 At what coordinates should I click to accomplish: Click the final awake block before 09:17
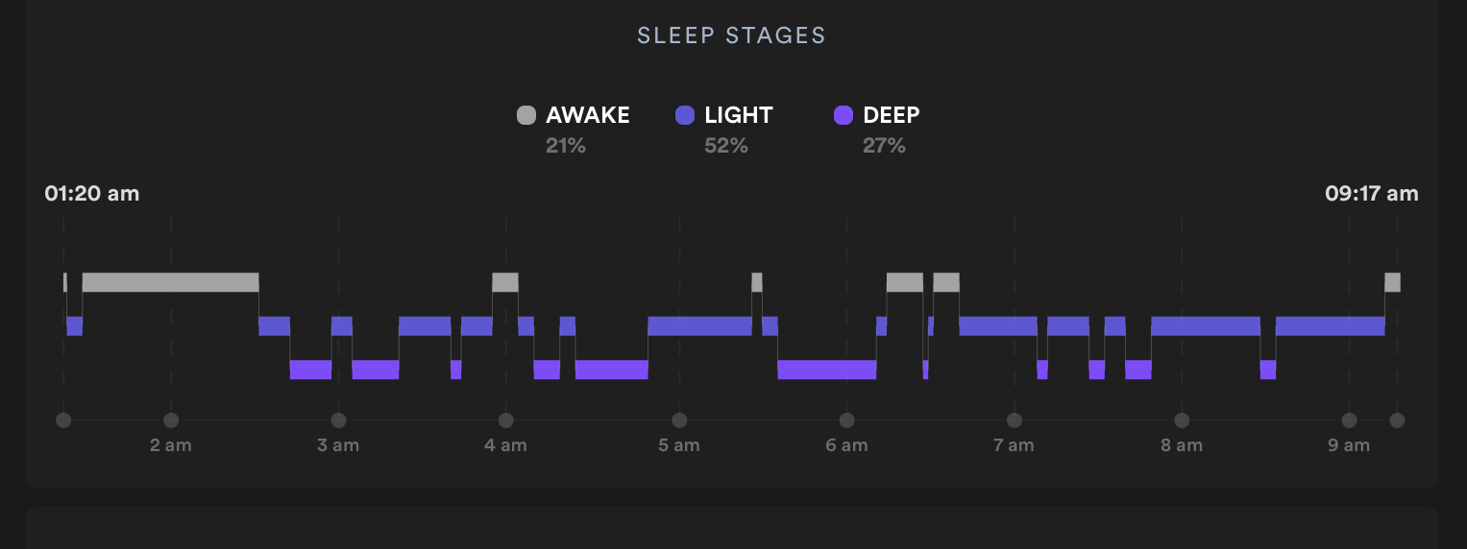(1392, 282)
